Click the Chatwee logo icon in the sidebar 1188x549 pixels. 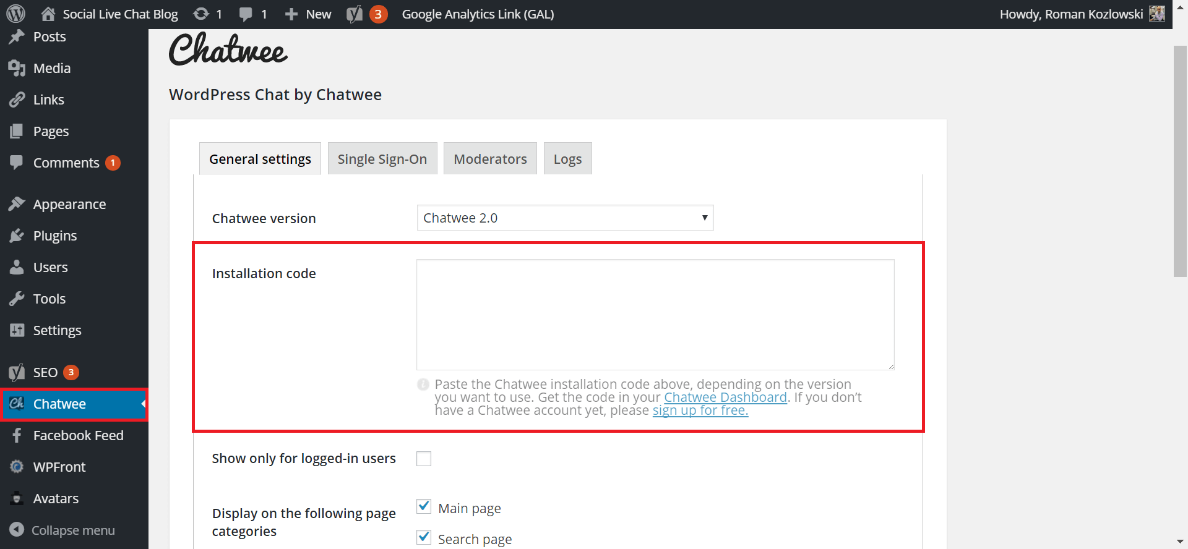coord(17,404)
